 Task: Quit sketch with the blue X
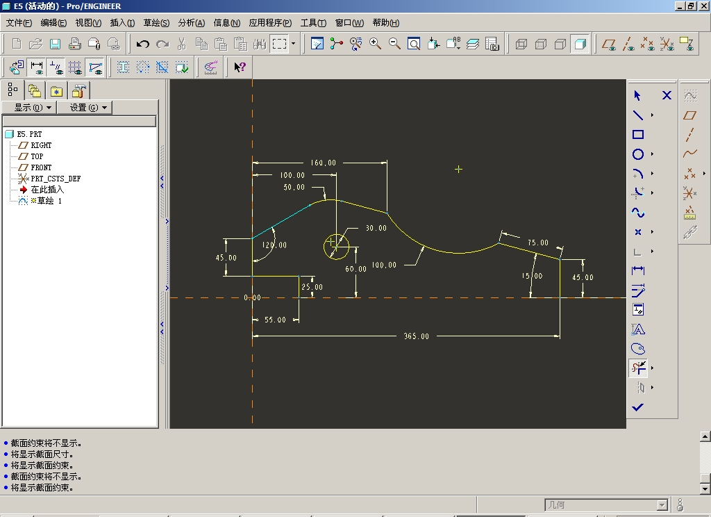click(x=667, y=95)
